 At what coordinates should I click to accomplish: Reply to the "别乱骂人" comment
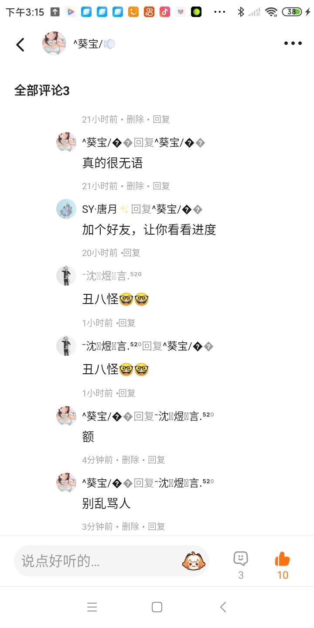click(157, 526)
